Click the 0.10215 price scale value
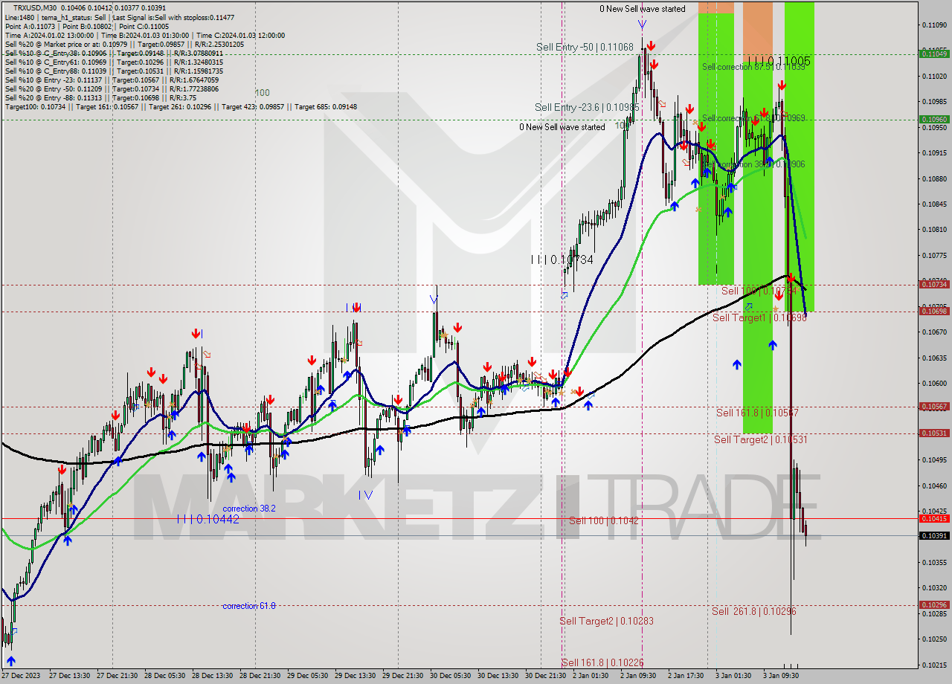This screenshot has height=684, width=952. [x=934, y=665]
